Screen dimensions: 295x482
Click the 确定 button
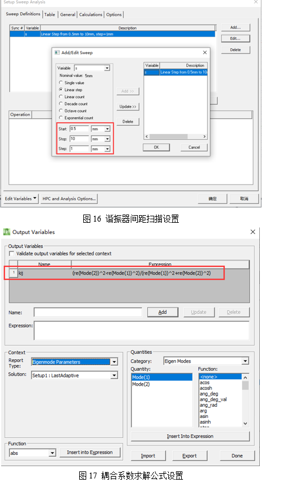[x=212, y=199]
